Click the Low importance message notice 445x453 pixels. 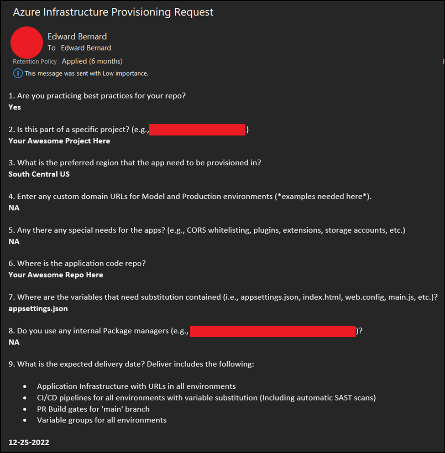pyautogui.click(x=86, y=73)
